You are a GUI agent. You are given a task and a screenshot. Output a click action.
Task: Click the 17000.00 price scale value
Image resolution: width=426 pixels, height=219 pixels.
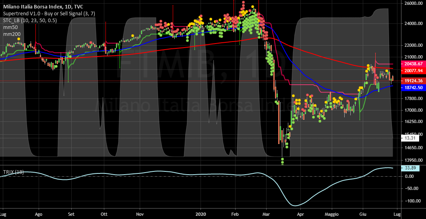coord(413,111)
